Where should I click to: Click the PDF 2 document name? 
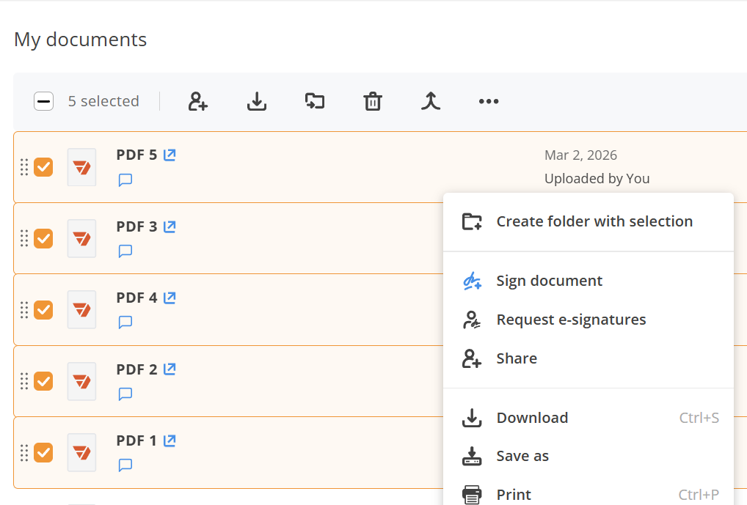(136, 369)
